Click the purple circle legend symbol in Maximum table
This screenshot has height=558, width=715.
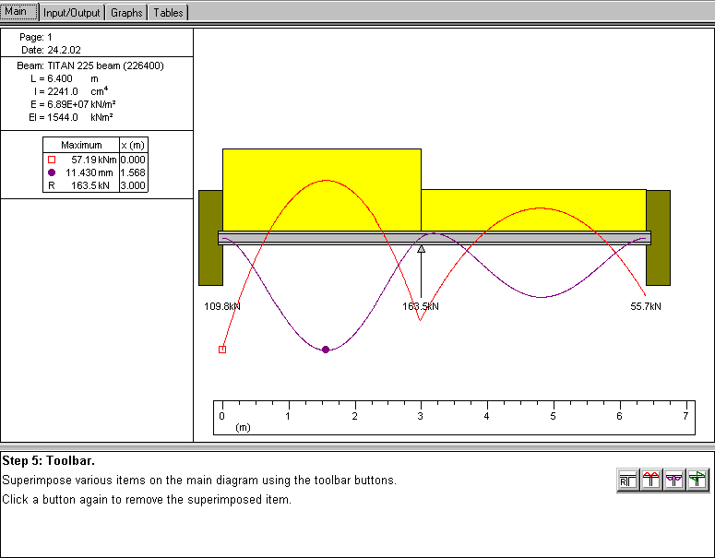click(x=51, y=172)
